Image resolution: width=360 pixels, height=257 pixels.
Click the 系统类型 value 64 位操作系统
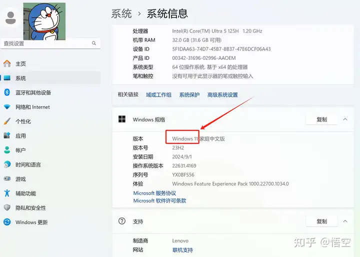(x=188, y=67)
